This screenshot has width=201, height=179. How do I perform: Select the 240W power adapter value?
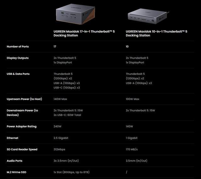point(58,126)
